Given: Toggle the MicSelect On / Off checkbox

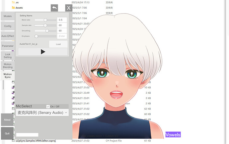Looking at the screenshot, I should [48, 107].
